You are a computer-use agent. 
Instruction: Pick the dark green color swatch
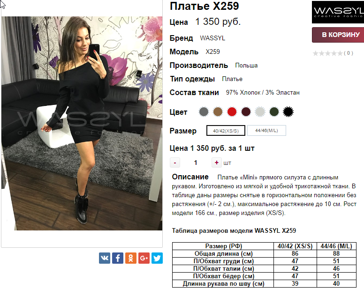274,112
